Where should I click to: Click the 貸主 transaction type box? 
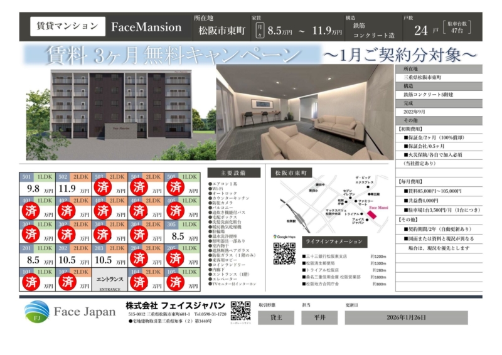tap(275, 317)
